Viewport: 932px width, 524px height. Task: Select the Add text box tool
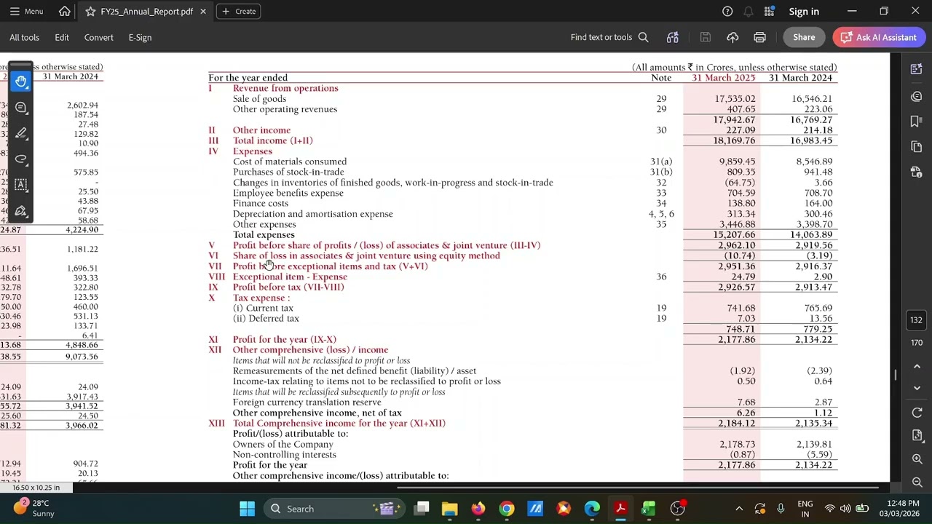pyautogui.click(x=21, y=185)
